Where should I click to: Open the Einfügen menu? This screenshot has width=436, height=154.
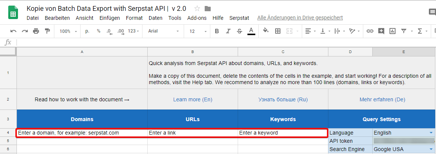pyautogui.click(x=109, y=18)
